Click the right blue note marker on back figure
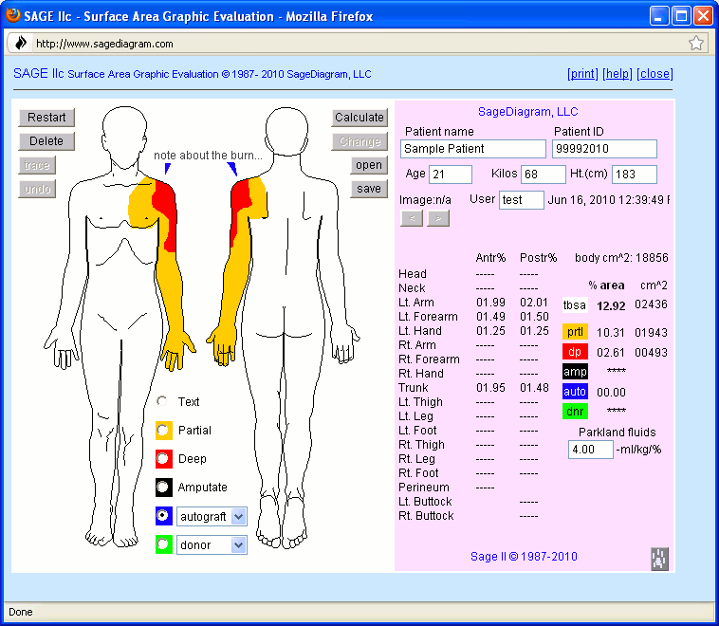 tap(232, 168)
